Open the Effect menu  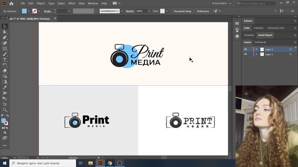[72, 3]
